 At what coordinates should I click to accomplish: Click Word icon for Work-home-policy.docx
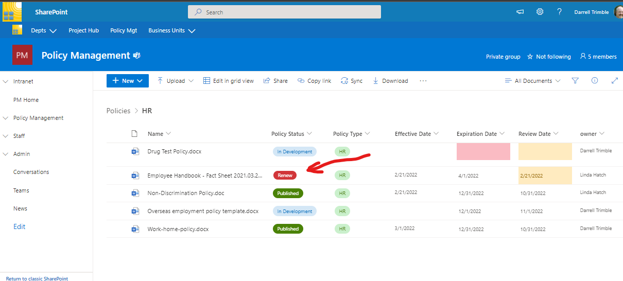tap(135, 229)
